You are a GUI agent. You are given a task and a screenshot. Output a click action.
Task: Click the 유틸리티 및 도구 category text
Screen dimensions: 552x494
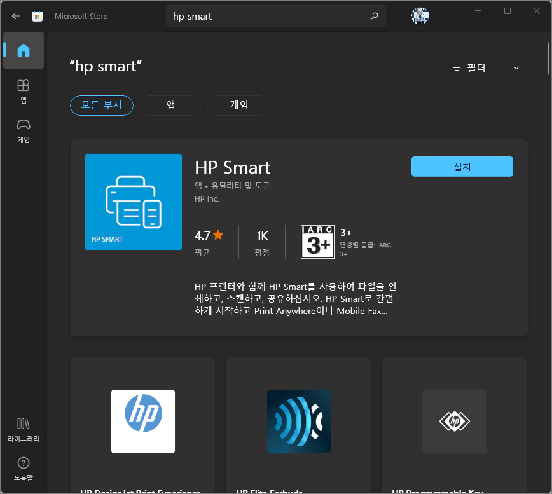240,186
